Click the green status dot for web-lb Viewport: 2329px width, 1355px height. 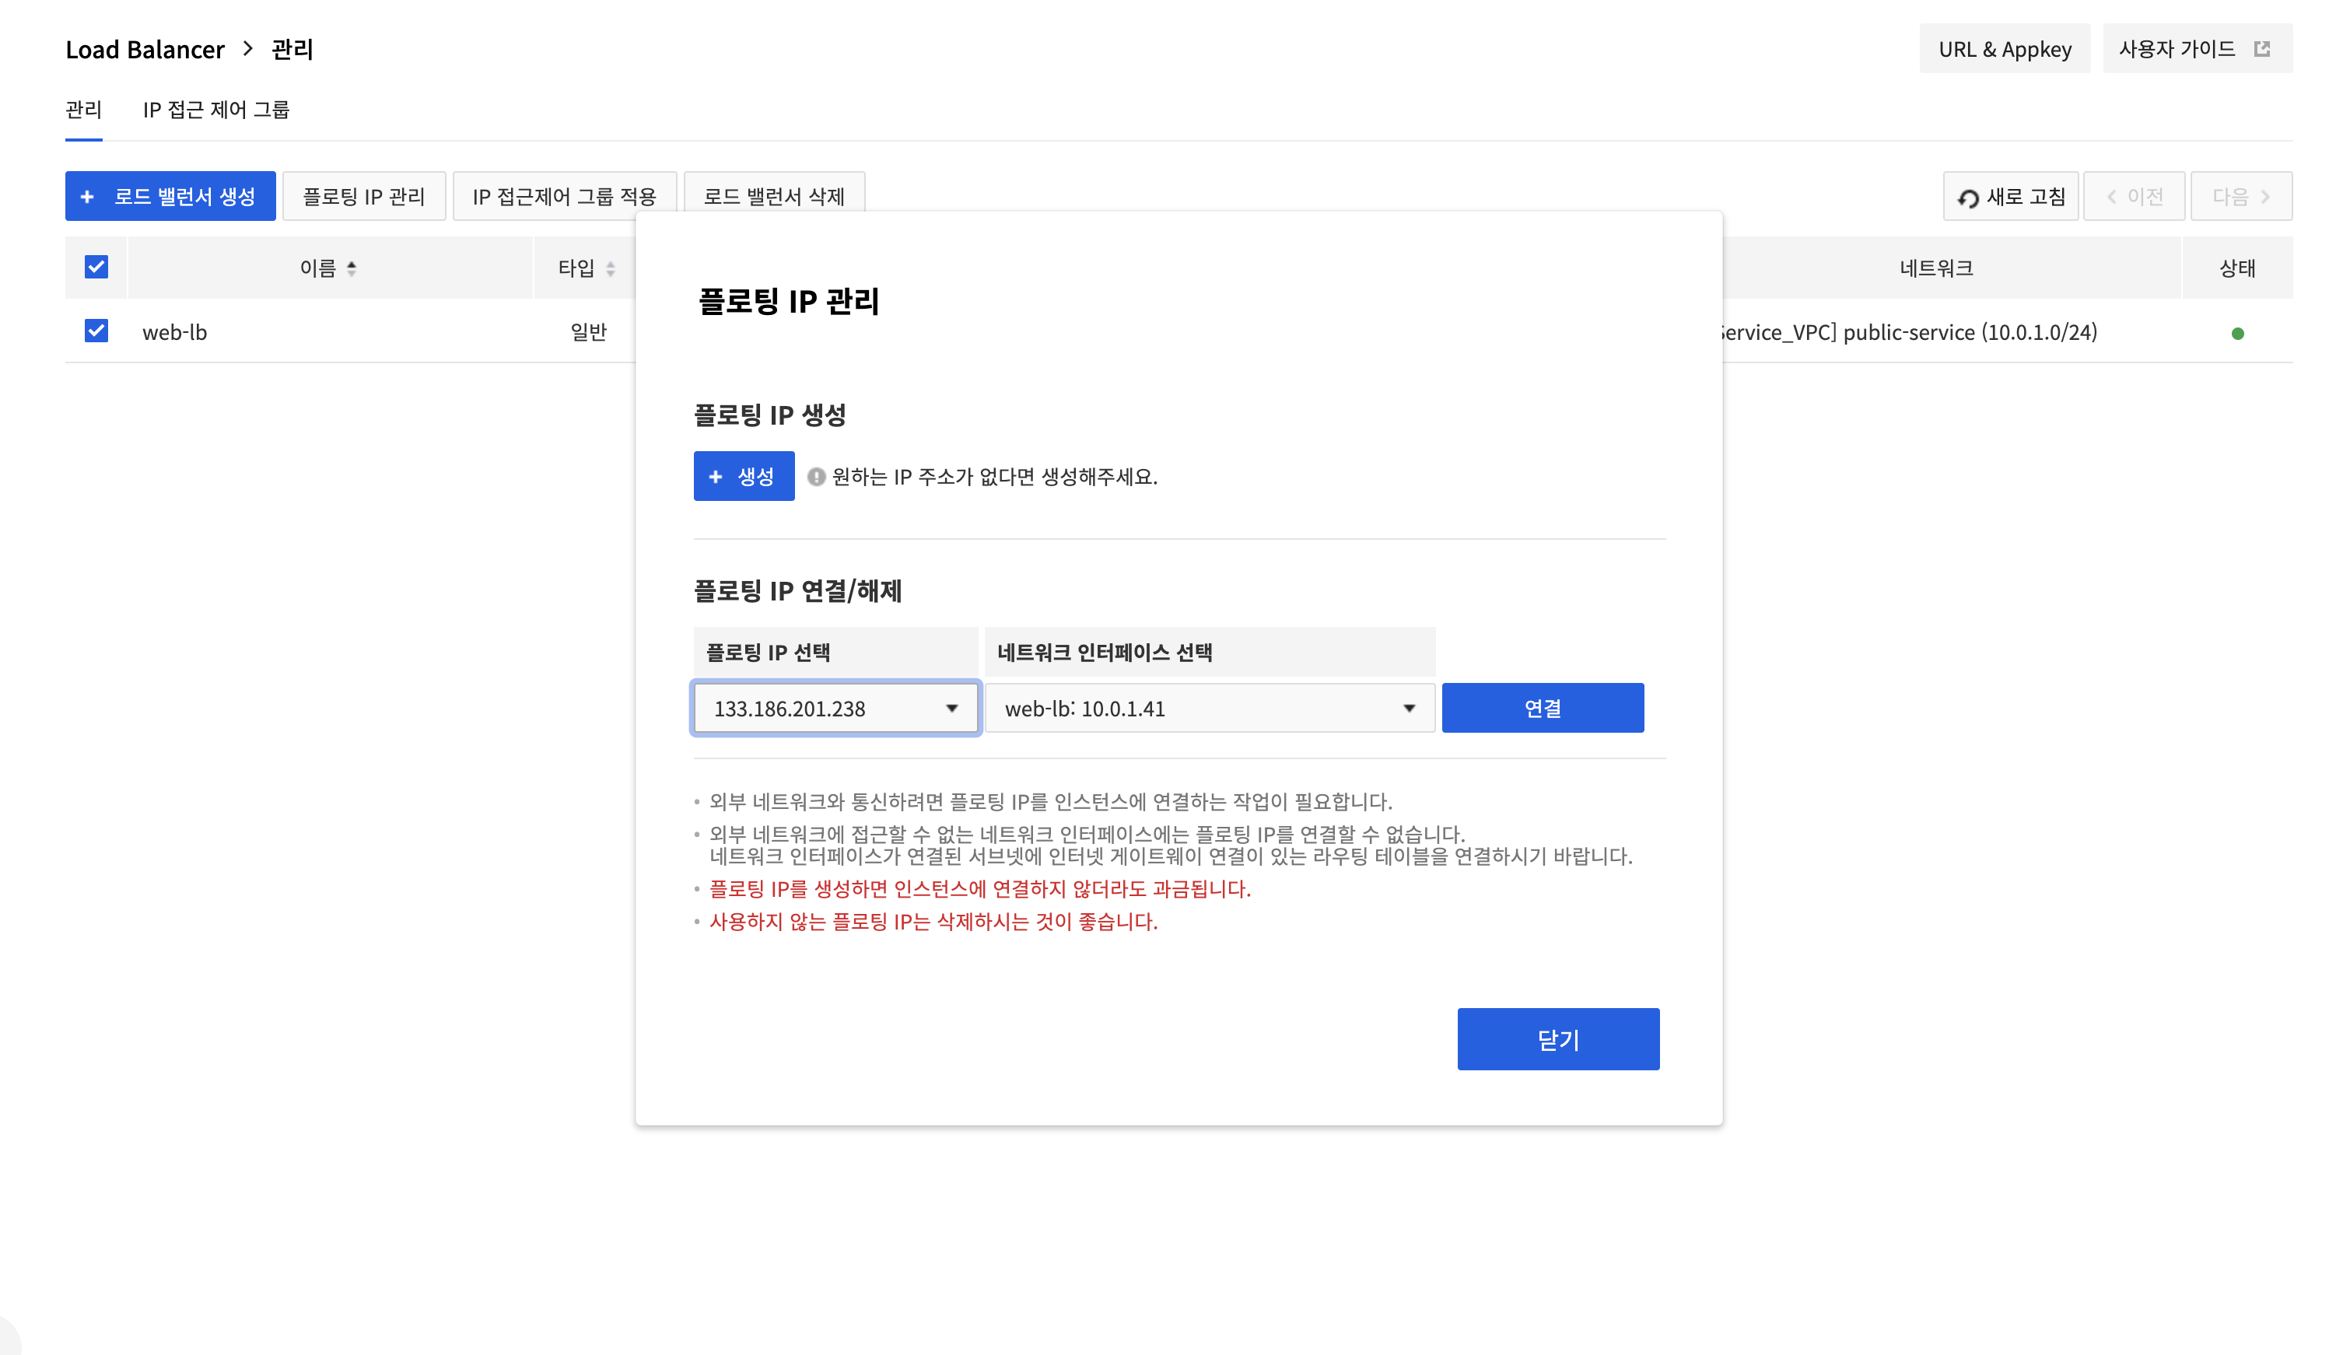pyautogui.click(x=2236, y=334)
